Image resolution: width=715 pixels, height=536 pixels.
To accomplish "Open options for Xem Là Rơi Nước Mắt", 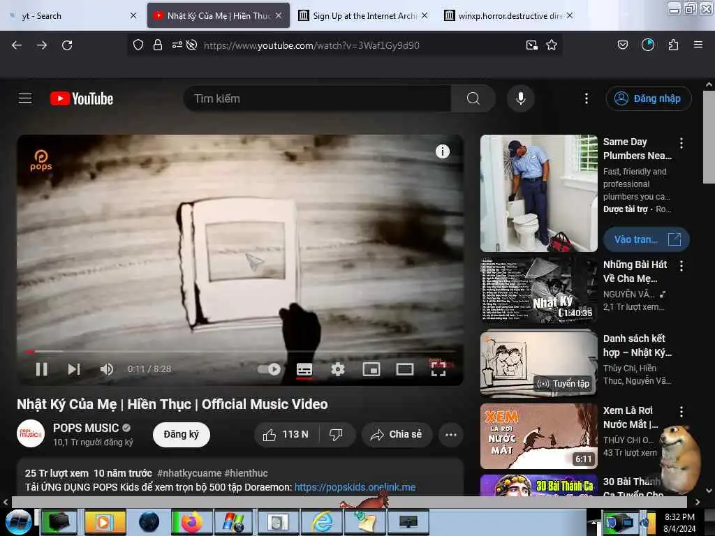I will tap(681, 412).
